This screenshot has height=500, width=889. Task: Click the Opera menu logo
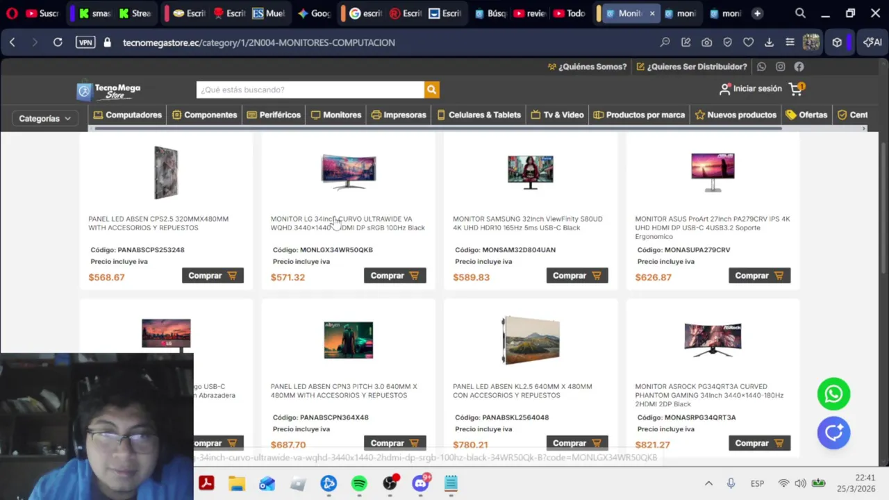click(12, 13)
